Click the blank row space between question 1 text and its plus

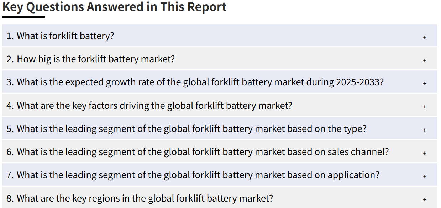(268, 36)
